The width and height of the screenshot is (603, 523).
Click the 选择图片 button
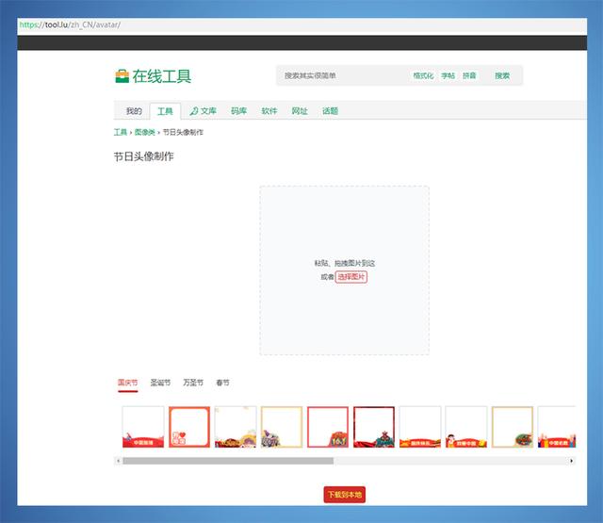[350, 277]
